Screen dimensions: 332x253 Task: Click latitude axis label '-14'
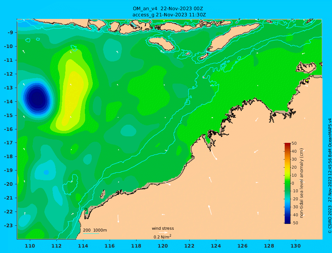9,101
